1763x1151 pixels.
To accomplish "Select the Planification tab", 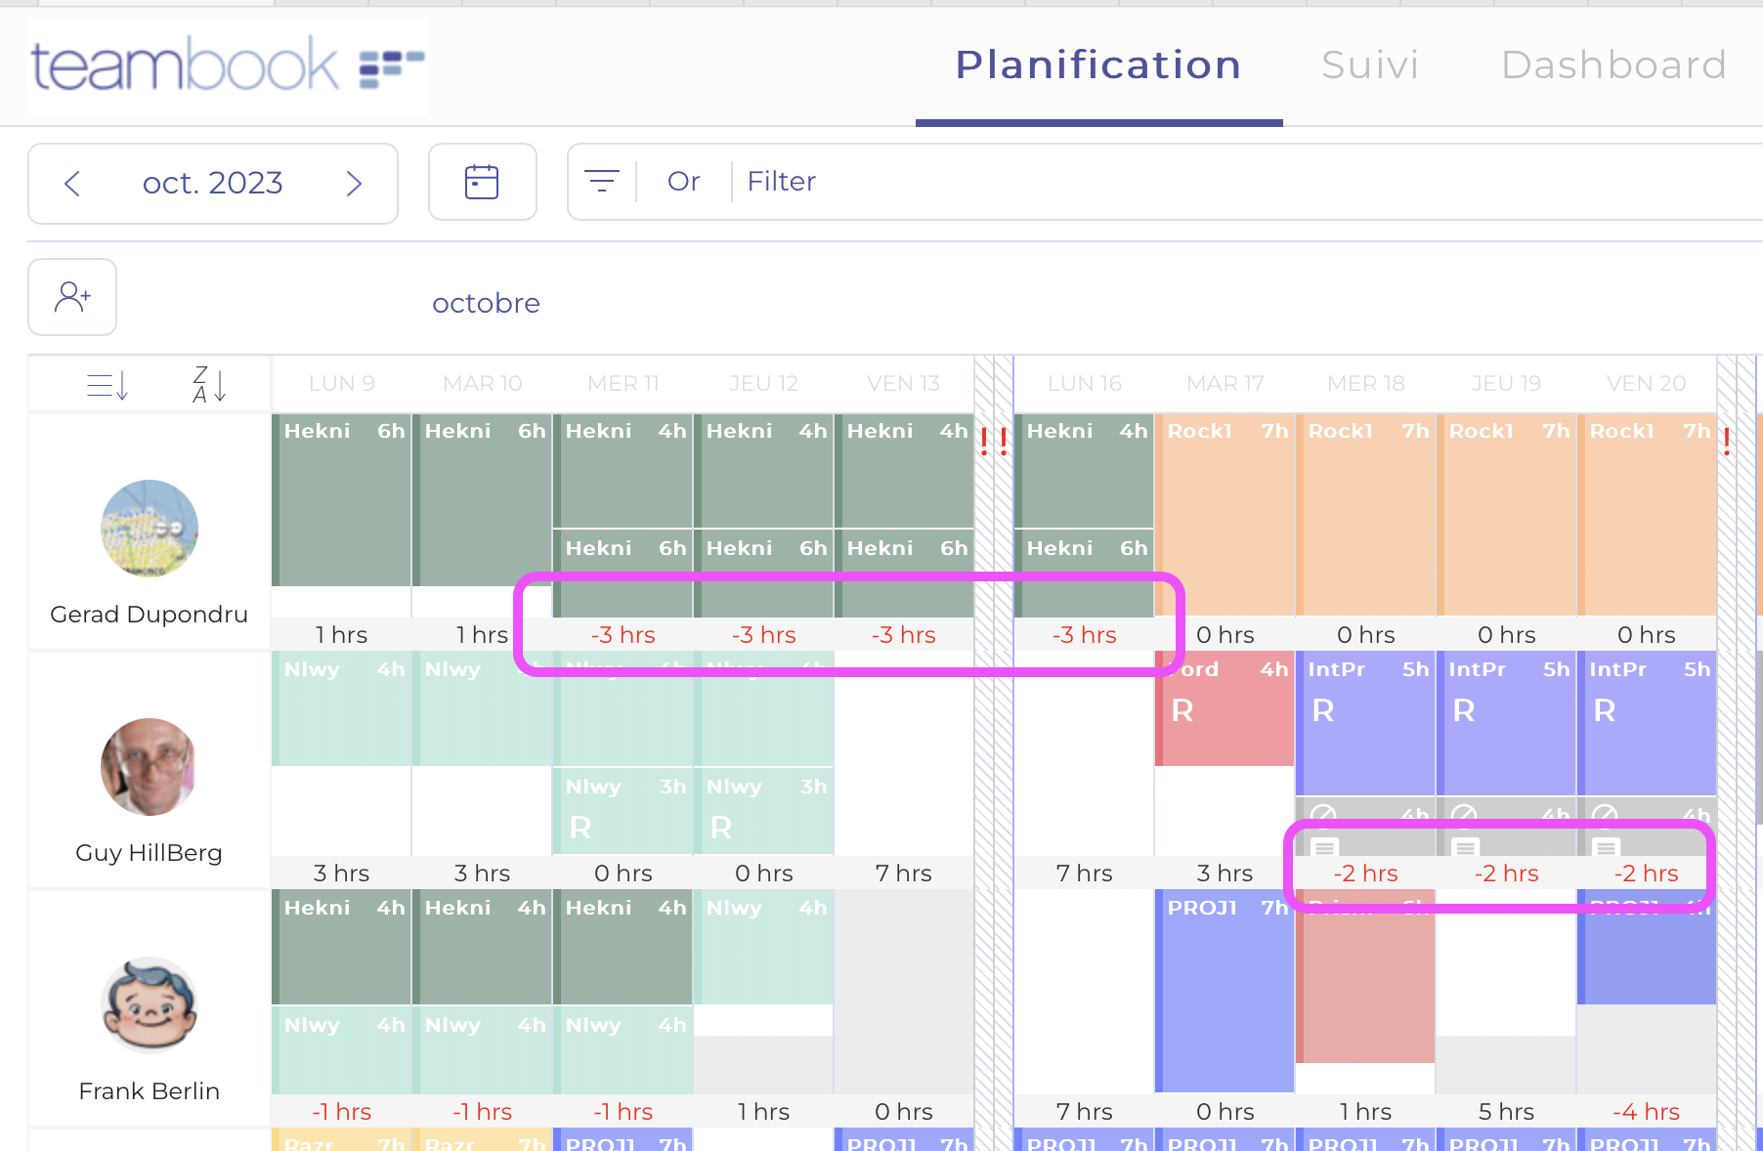I will pyautogui.click(x=1098, y=65).
